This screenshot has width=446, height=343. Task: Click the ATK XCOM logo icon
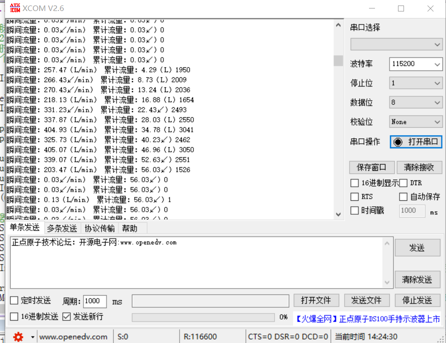[15, 8]
